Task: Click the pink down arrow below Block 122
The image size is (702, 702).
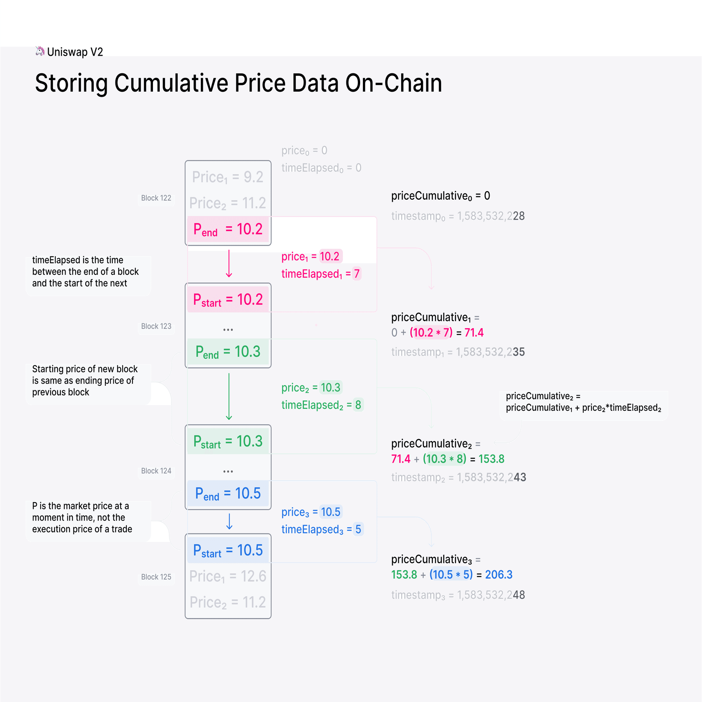Action: tap(229, 264)
